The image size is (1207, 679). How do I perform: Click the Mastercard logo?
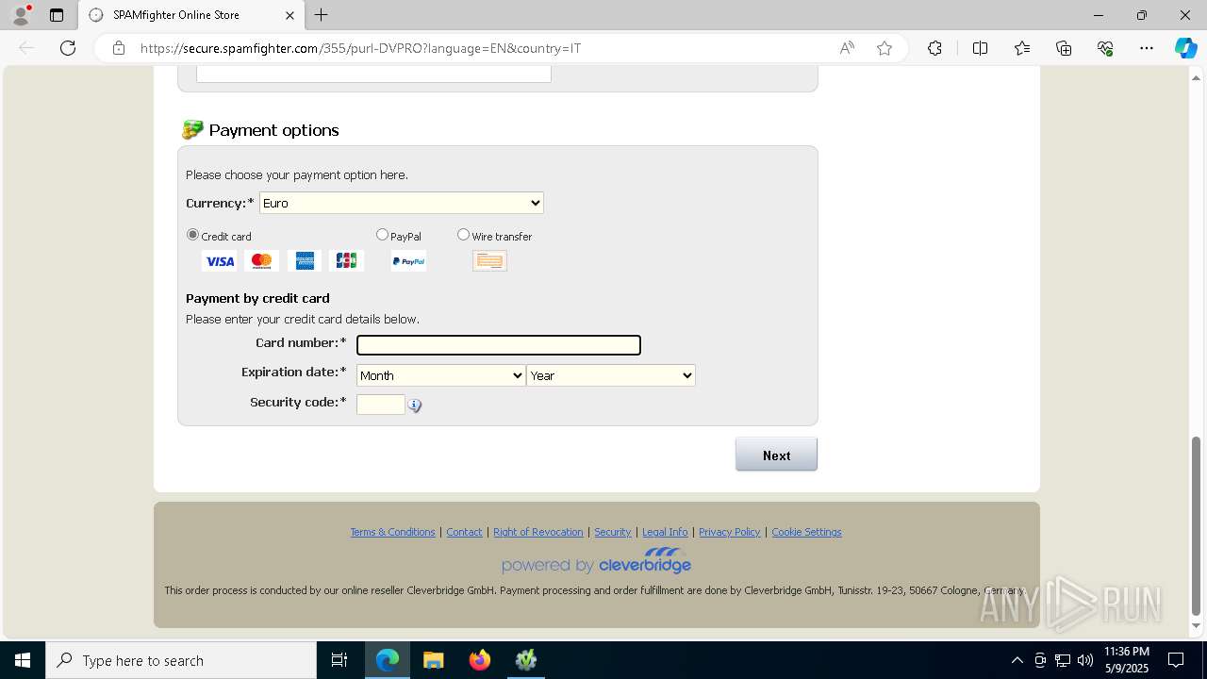point(262,261)
